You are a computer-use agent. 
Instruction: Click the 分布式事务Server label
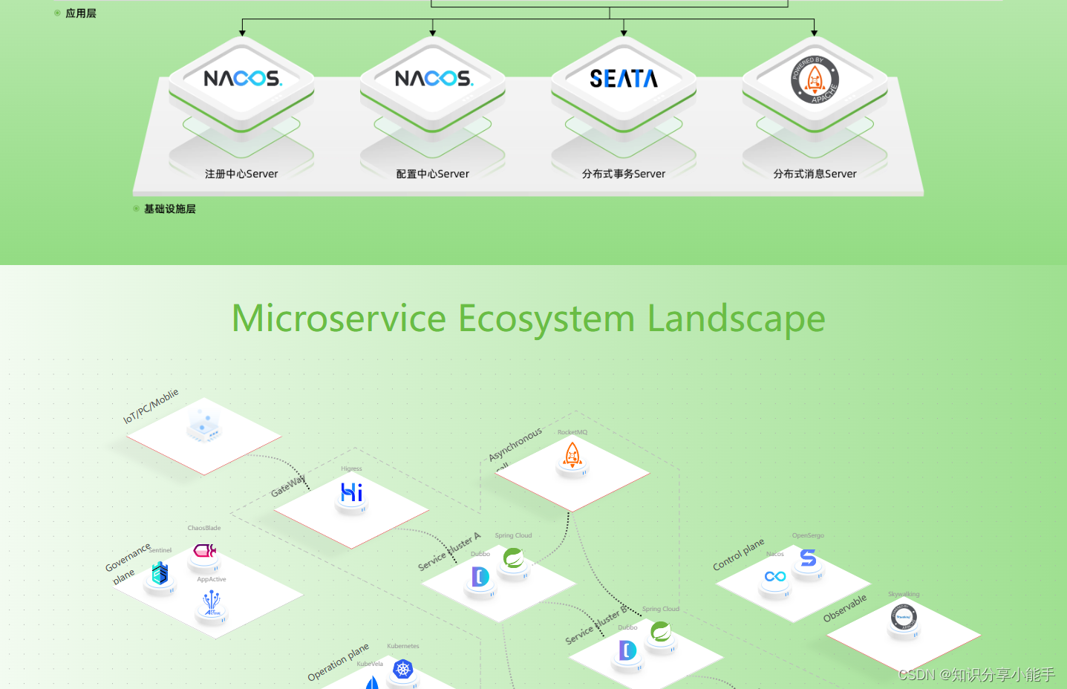(624, 174)
